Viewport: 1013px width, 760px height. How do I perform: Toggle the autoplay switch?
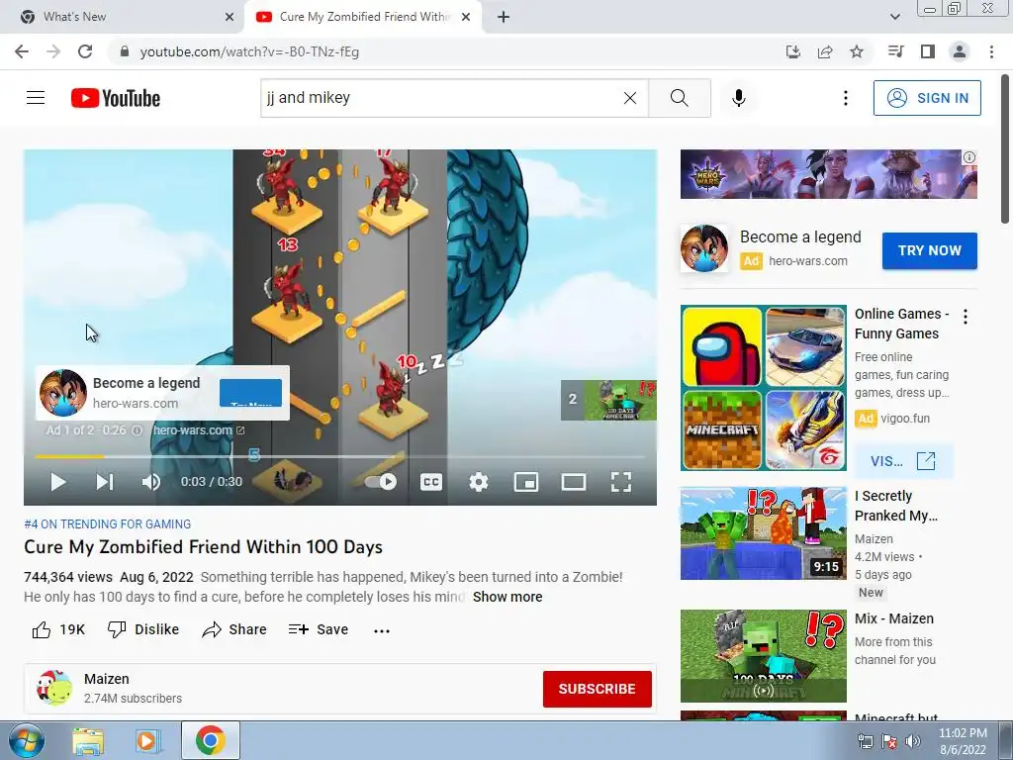point(381,482)
